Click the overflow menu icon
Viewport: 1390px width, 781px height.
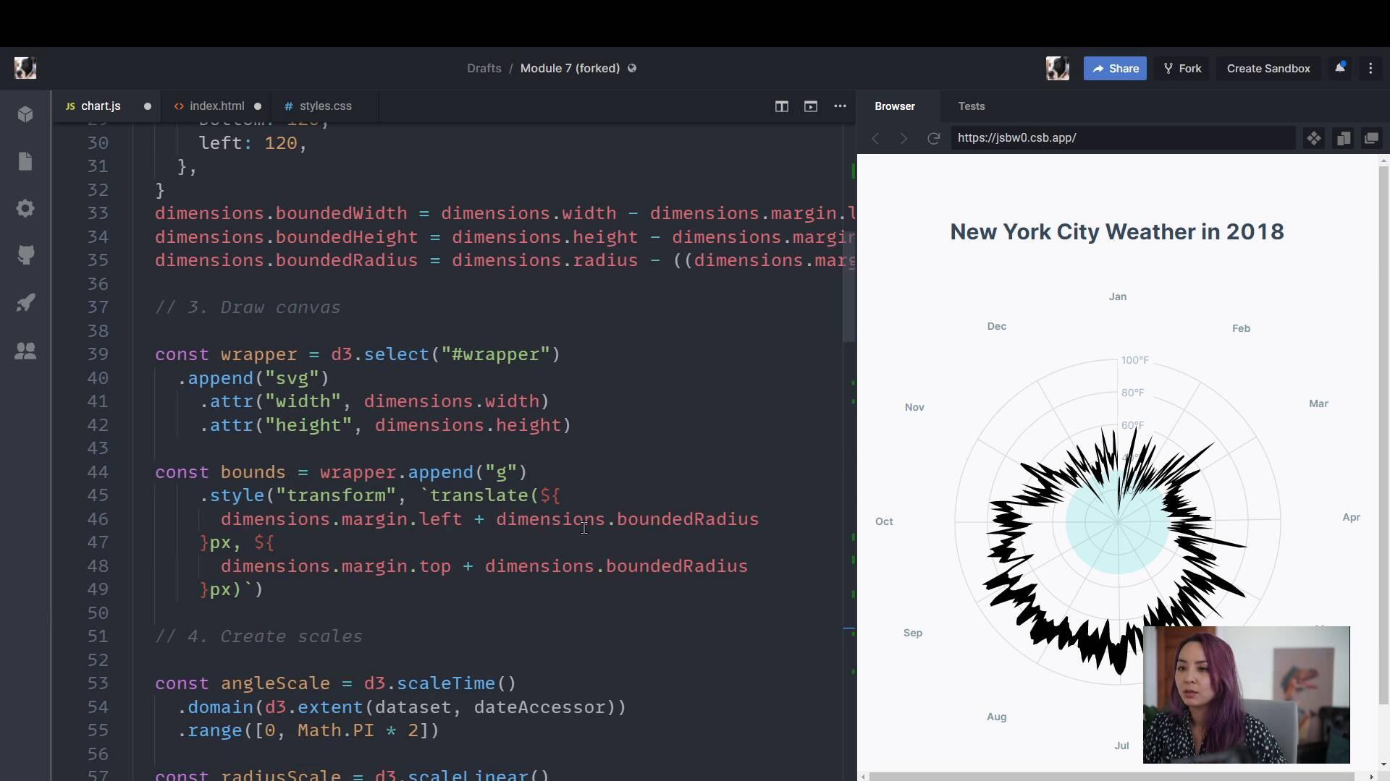[x=839, y=106]
